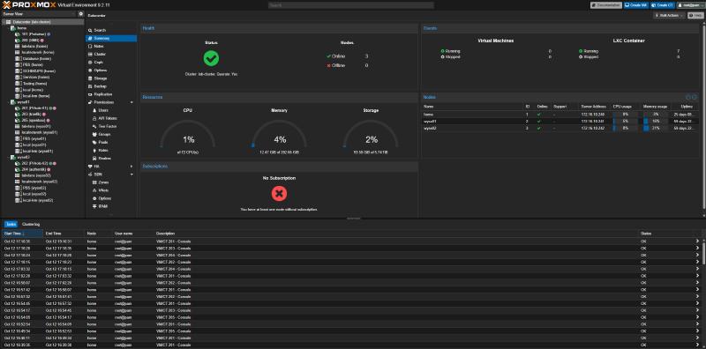Viewport: 706px width, 349px height.
Task: Open the PBS (home) storage entry
Action: coord(29,64)
